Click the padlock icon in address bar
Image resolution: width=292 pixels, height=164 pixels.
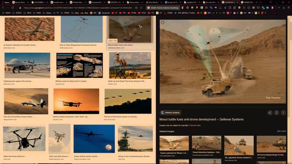point(20,8)
